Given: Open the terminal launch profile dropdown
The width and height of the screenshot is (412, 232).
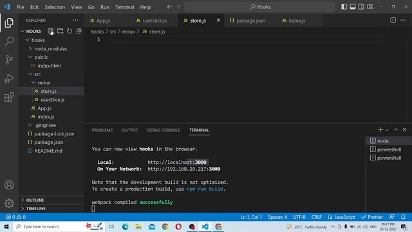Looking at the screenshot, I should coord(387,130).
